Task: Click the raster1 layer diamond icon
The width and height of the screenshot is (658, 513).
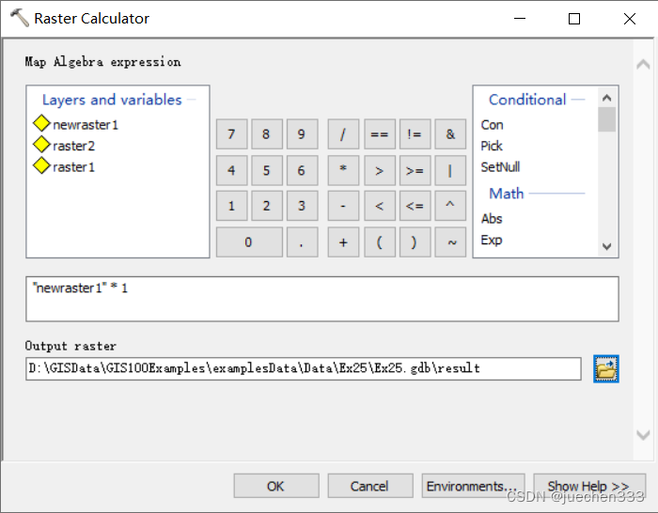Action: [x=41, y=166]
